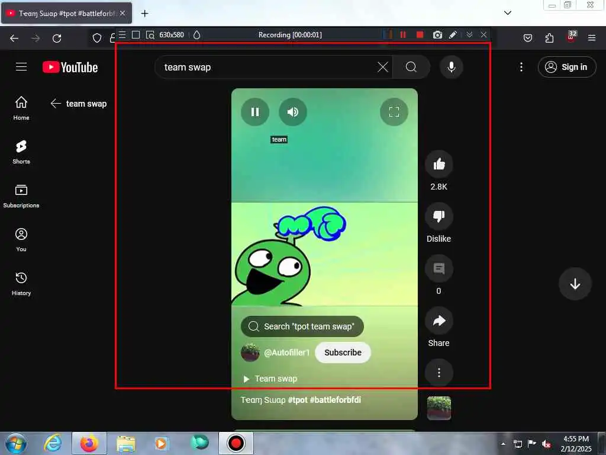Mute the Short's volume button

click(292, 112)
